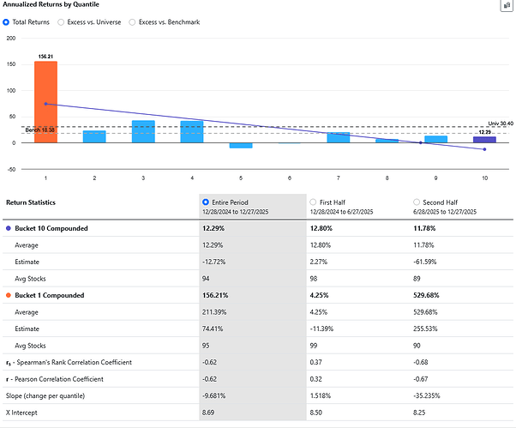
Task: Click the Bench 18.38 label on chart
Action: (39, 130)
